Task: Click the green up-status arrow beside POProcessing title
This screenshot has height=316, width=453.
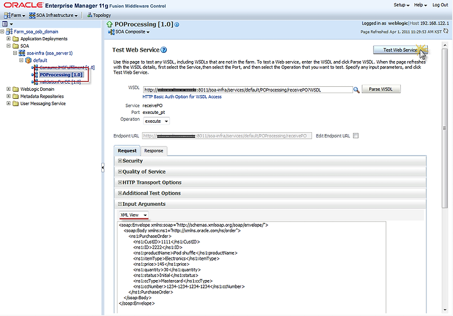Action: pos(109,25)
